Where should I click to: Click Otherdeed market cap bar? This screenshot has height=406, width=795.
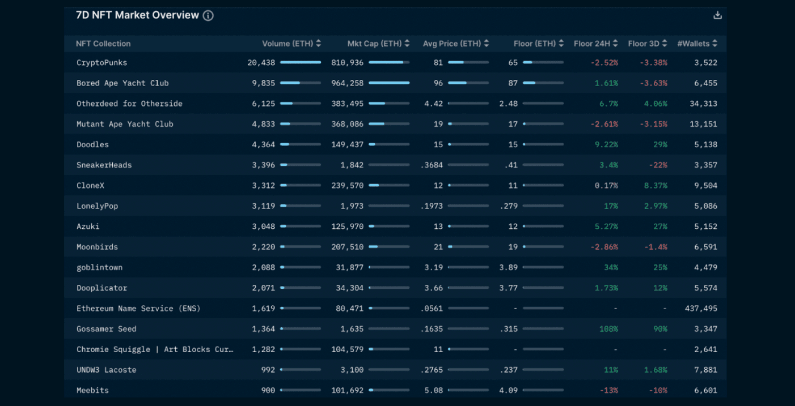coord(389,104)
